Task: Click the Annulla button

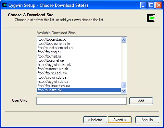Action: [147, 120]
